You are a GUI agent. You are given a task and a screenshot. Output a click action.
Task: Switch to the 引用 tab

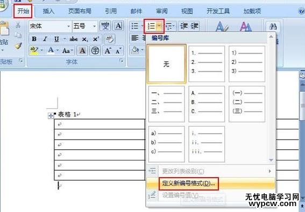click(111, 11)
